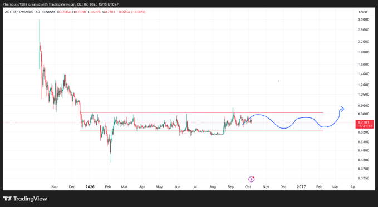Click the 1.9000 price axis label
This screenshot has height=207, width=378.
tap(364, 52)
